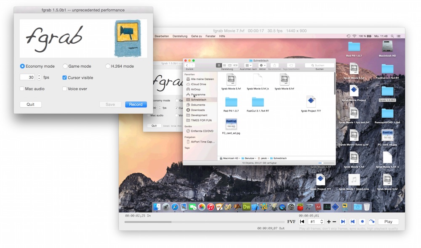Click blue skip-forward-to-marker icon in player
Image resolution: width=421 pixels, height=248 pixels.
[343, 222]
